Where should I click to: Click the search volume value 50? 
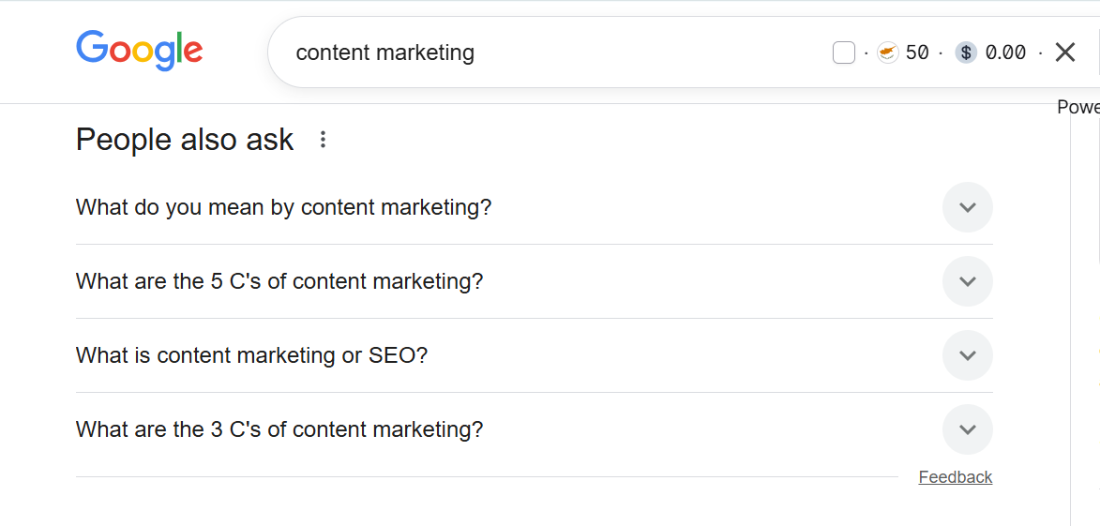pyautogui.click(x=917, y=53)
